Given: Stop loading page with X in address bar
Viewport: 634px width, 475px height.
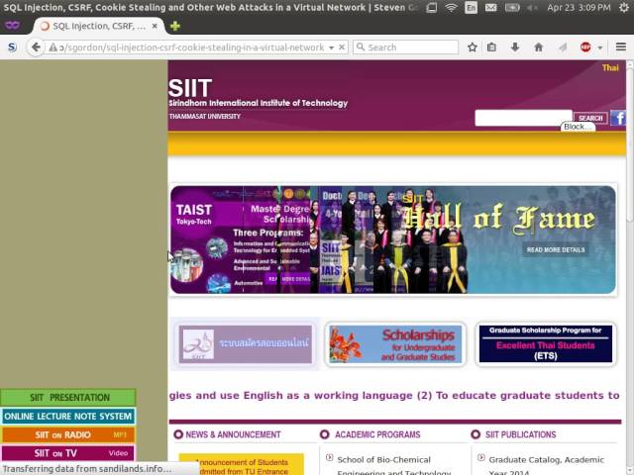Looking at the screenshot, I should tap(342, 47).
